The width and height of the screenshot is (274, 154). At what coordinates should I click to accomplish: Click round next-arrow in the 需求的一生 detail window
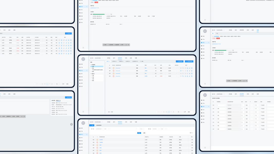click(x=71, y=124)
